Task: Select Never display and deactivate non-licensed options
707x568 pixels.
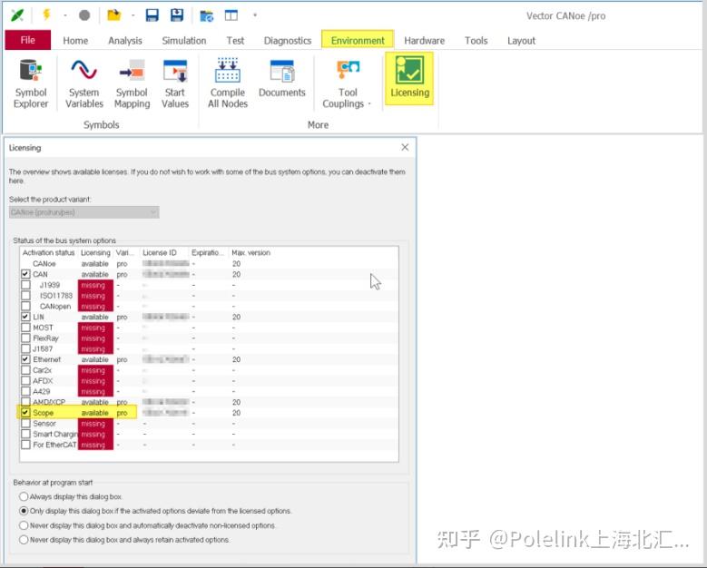Action: tap(24, 525)
